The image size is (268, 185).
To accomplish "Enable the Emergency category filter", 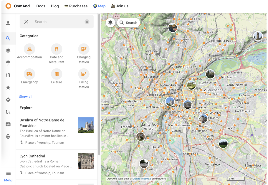I will pyautogui.click(x=29, y=74).
